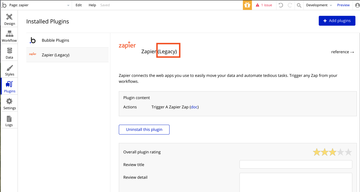The width and height of the screenshot is (360, 192).
Task: Open the Data tab in sidebar
Action: tap(9, 53)
